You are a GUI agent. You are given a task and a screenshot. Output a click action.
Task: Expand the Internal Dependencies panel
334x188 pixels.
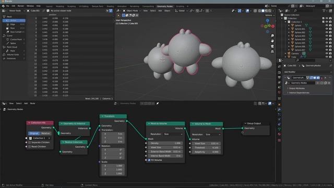coord(299,93)
